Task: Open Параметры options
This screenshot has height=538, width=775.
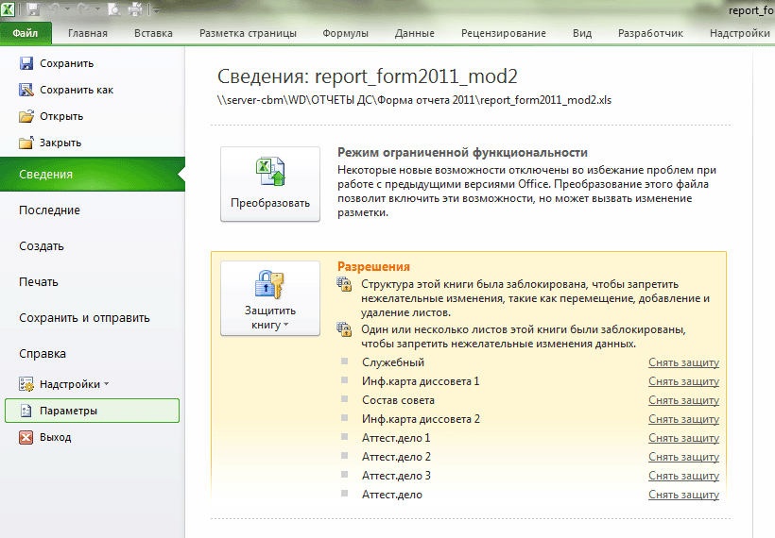Action: tap(92, 411)
